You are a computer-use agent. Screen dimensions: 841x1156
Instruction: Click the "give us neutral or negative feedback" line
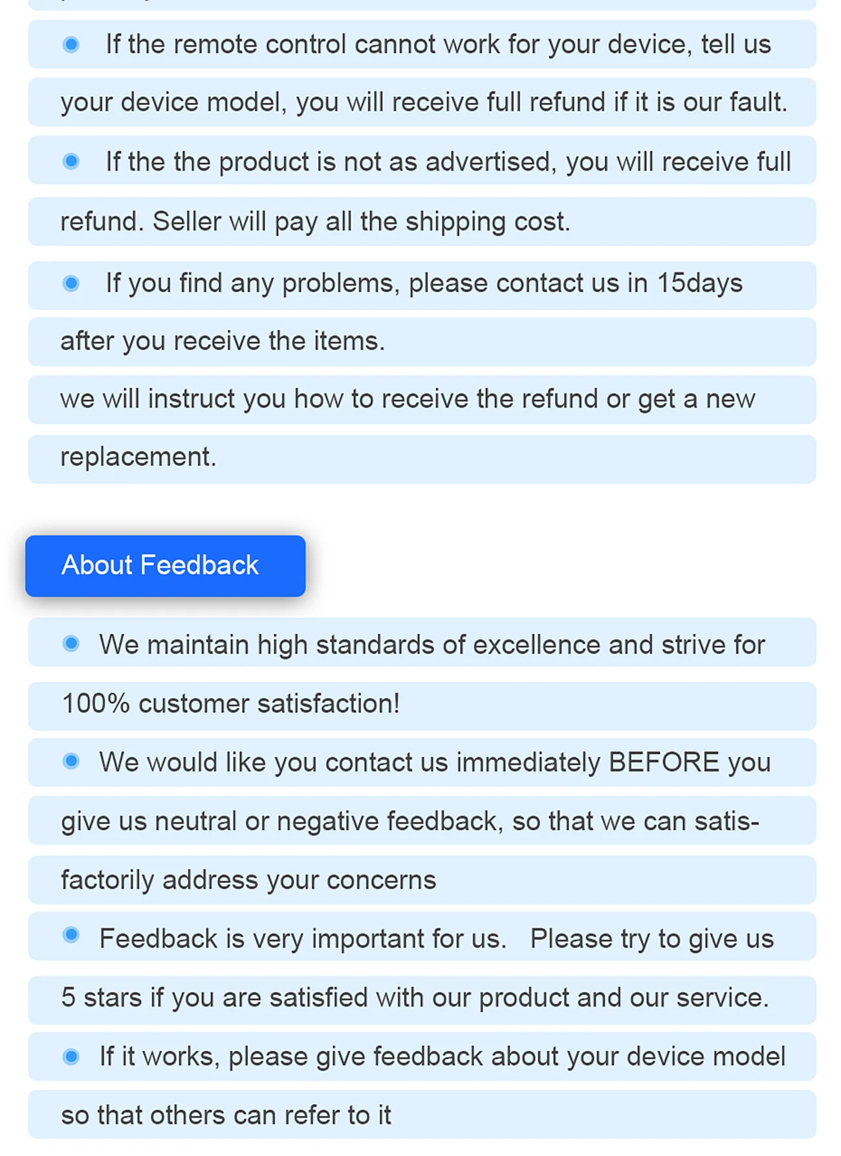coord(410,821)
